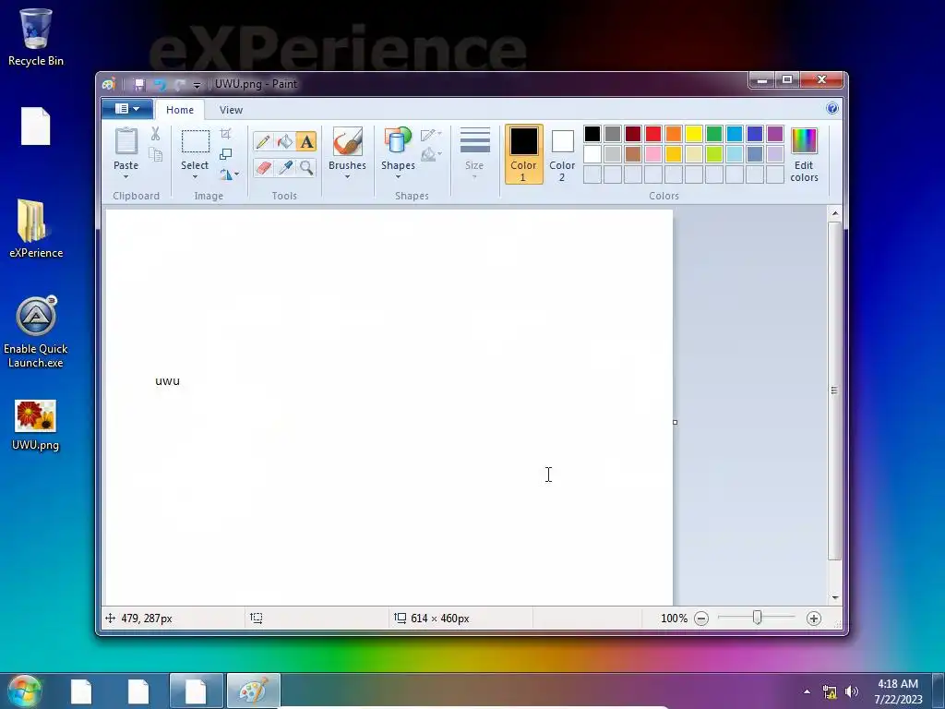Click the rectangular Select tool icon
The height and width of the screenshot is (709, 945).
click(x=196, y=141)
